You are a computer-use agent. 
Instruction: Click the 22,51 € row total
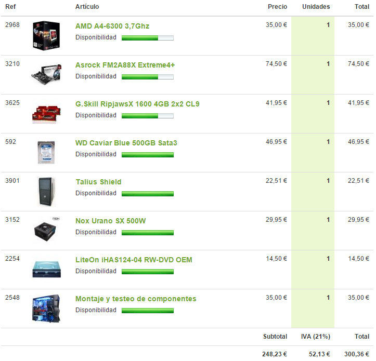coord(358,181)
